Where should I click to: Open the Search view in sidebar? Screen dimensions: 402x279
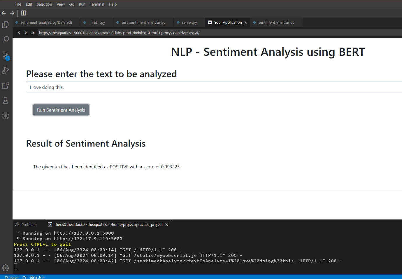[x=6, y=40]
